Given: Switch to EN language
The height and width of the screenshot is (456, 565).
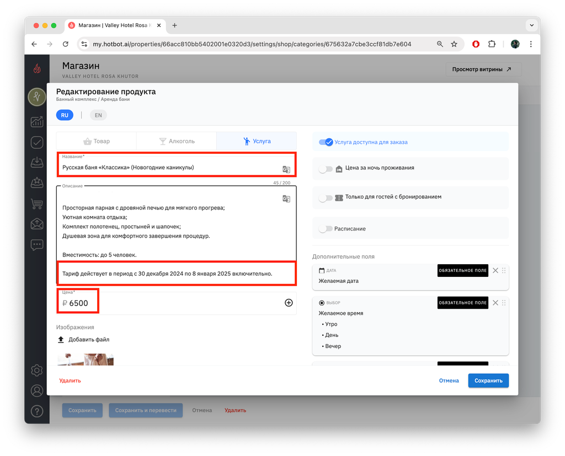Looking at the screenshot, I should [x=98, y=115].
